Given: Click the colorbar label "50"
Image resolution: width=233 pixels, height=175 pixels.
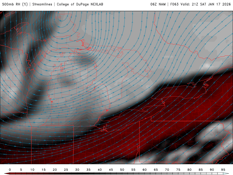Looking at the screenshot, I should coord(122,170).
